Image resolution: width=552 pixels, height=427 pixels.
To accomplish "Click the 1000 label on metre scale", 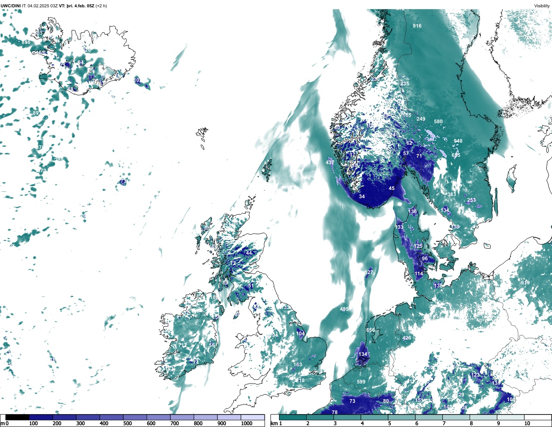I will [x=247, y=424].
